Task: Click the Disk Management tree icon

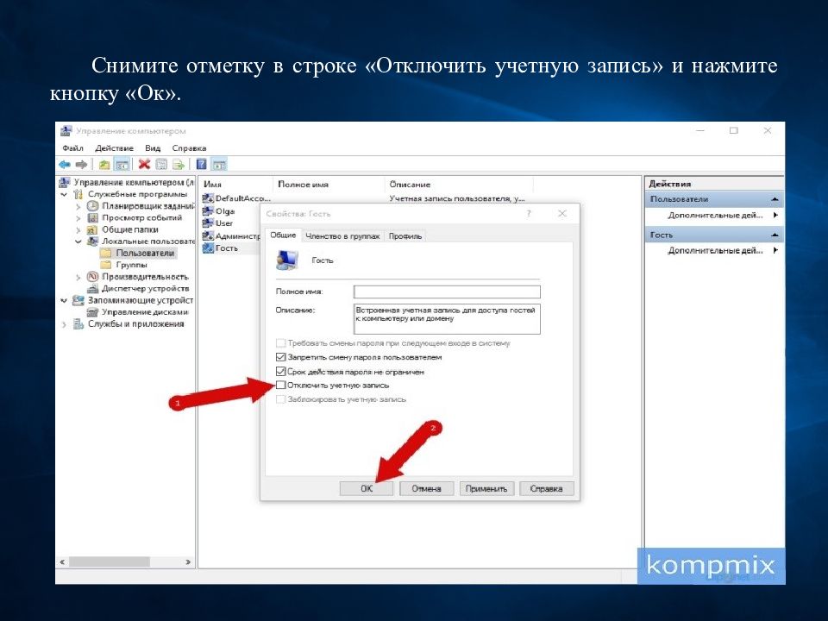Action: pyautogui.click(x=93, y=312)
